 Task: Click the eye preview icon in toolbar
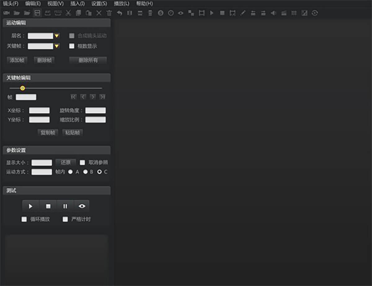(181, 13)
